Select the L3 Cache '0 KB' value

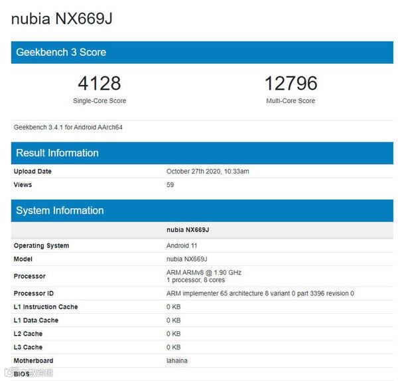tap(174, 347)
